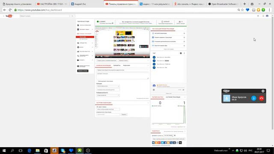Viewport: 274px width, 154px height.
Task: Click the red Stream now sidebar item
Action: (x=85, y=37)
